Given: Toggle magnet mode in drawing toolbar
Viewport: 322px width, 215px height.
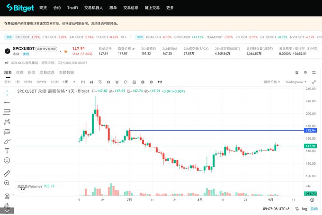Looking at the screenshot, I should click(x=7, y=196).
